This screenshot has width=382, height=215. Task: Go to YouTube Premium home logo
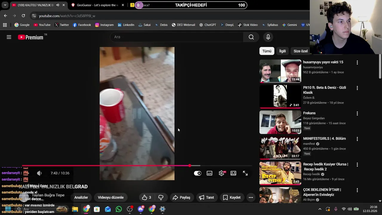click(x=30, y=37)
